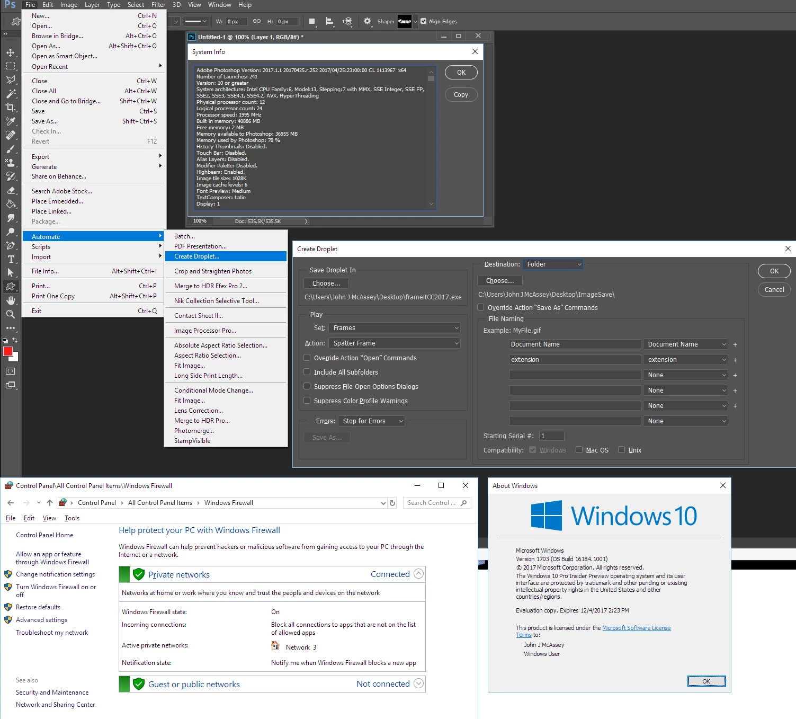Open Errors dropdown showing Stop for Errors
796x719 pixels.
tap(372, 421)
